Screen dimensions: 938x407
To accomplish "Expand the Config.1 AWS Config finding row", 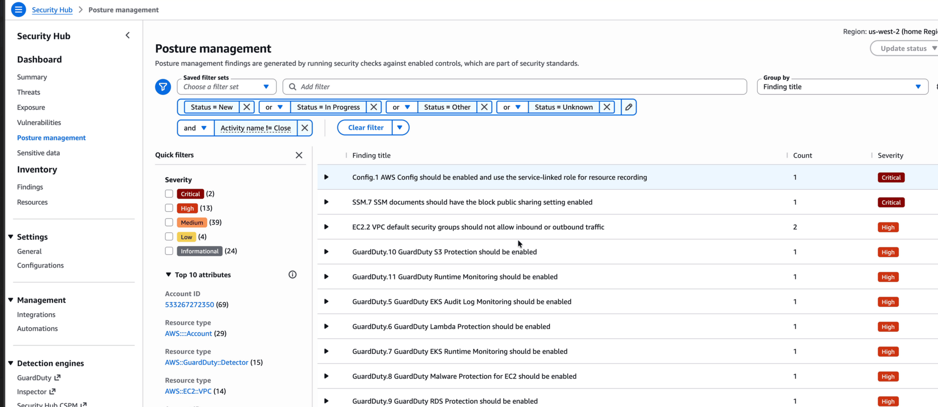I will click(x=326, y=177).
